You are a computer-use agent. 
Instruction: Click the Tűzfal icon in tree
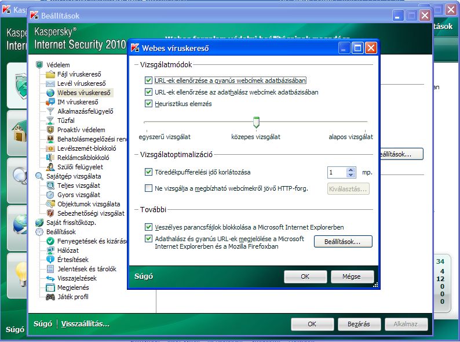[50, 121]
